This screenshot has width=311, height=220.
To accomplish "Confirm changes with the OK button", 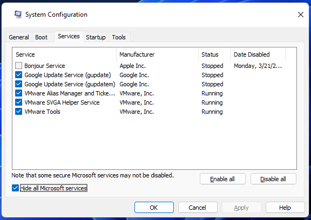I will tap(154, 208).
